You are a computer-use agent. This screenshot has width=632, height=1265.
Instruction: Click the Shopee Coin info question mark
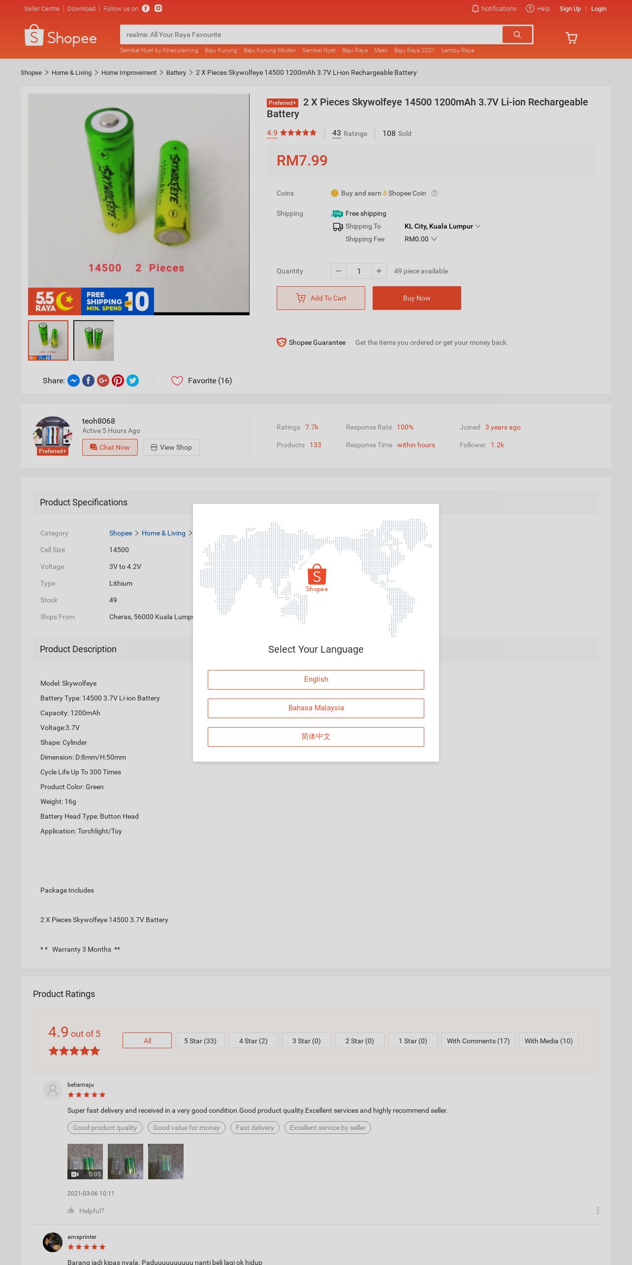[x=435, y=193]
